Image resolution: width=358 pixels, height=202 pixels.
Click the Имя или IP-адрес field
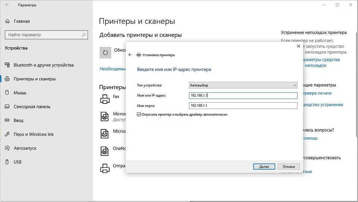tap(243, 96)
